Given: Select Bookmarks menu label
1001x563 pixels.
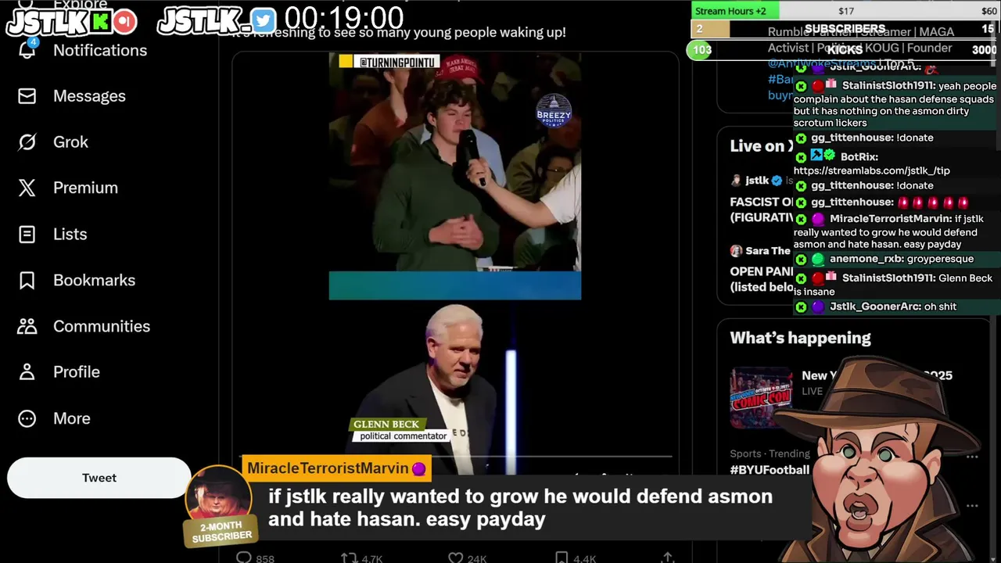Looking at the screenshot, I should 94,280.
